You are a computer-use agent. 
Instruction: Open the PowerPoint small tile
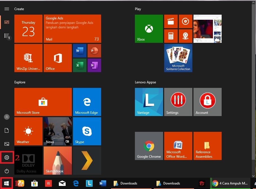(x=94, y=51)
